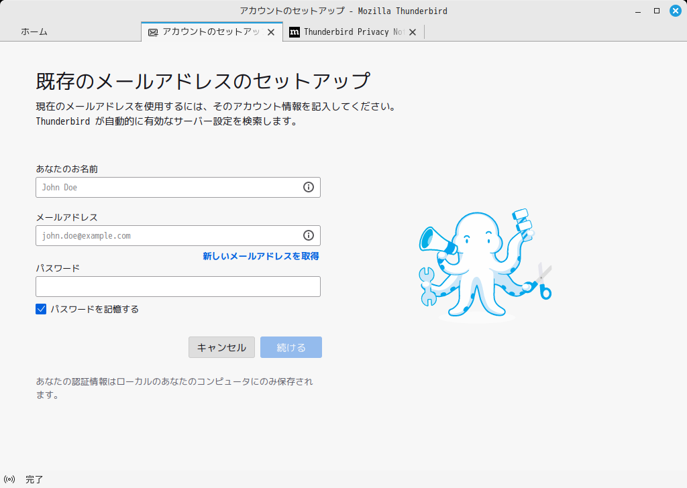This screenshot has width=687, height=488.
Task: Click the online status icon in status bar
Action: tap(9, 479)
